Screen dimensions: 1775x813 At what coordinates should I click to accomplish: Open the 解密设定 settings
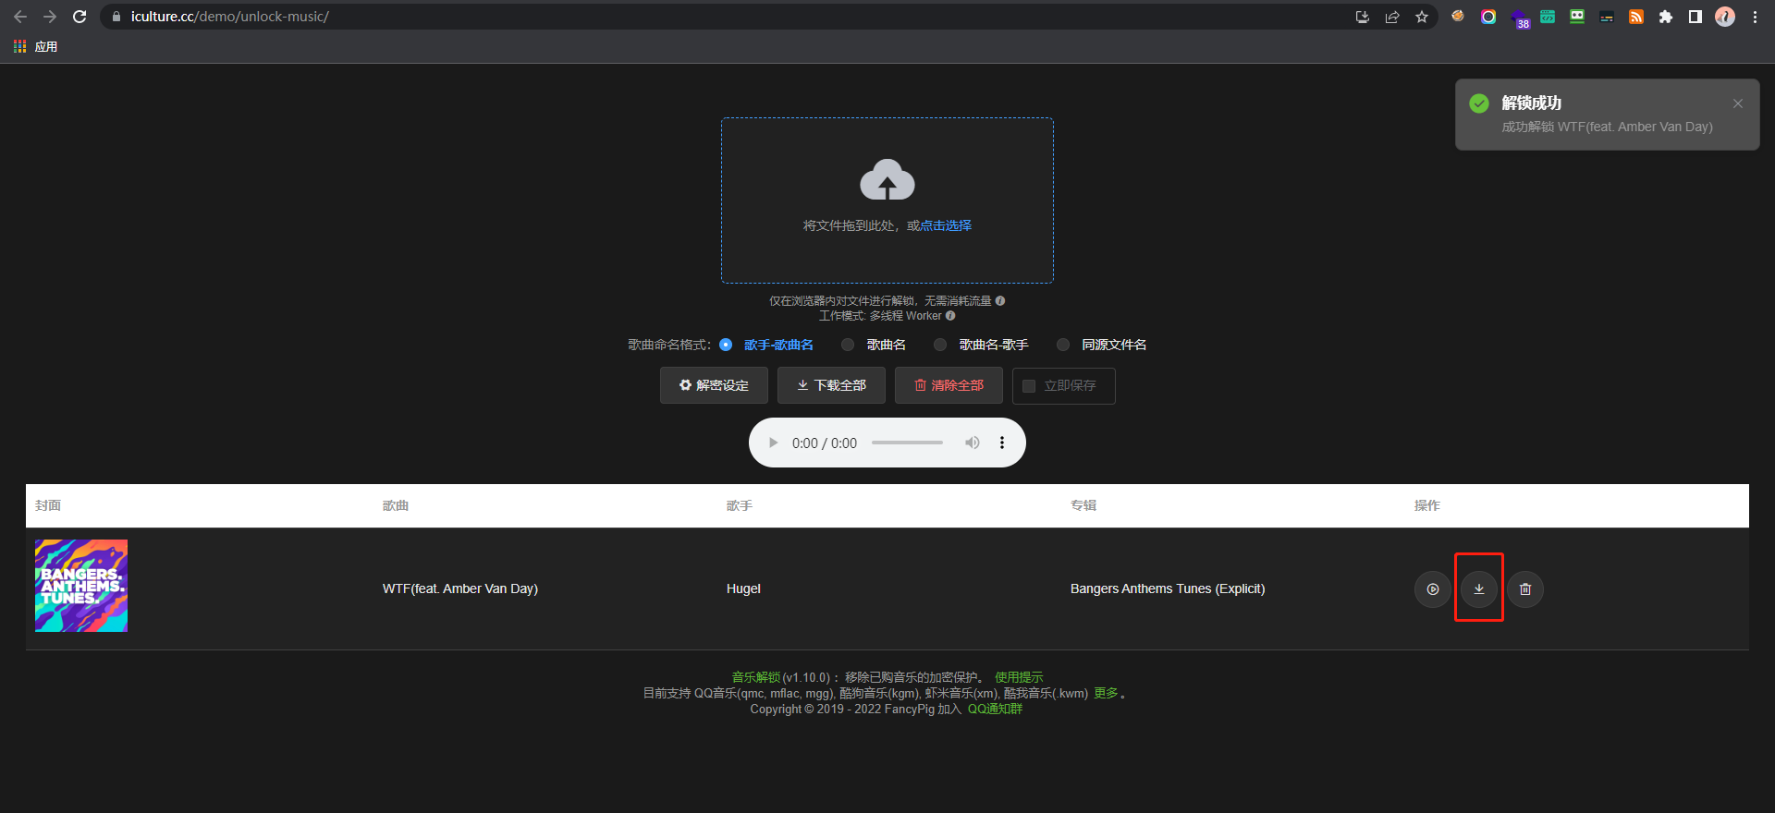click(x=714, y=385)
